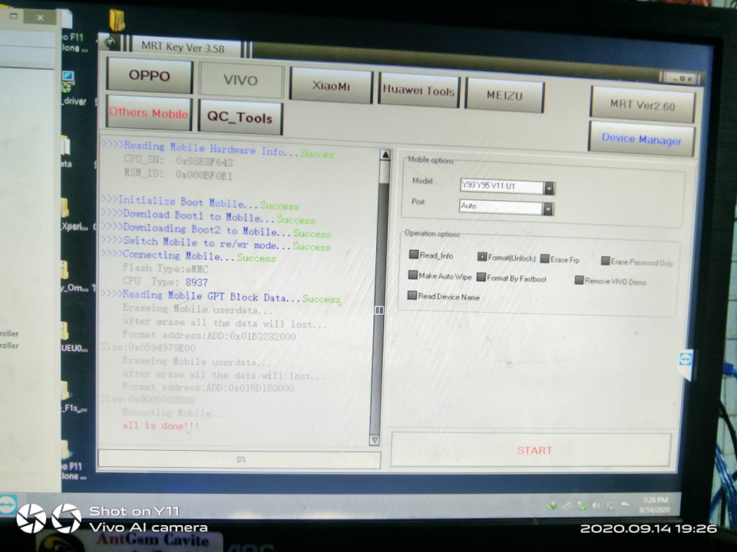Click the log scrollbar thumb

(x=378, y=310)
